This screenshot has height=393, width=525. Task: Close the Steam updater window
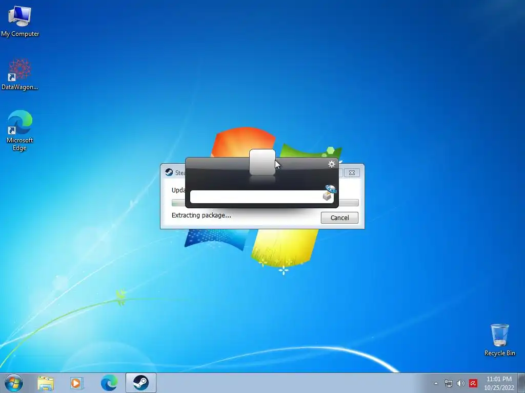(x=352, y=173)
